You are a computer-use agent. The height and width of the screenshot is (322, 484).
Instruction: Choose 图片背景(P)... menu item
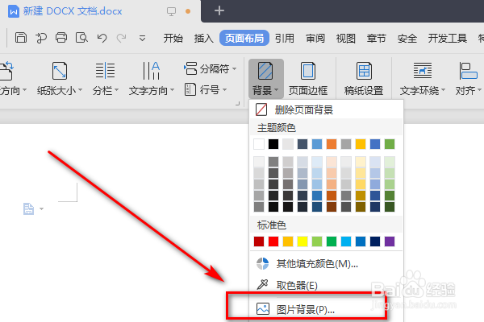pyautogui.click(x=326, y=309)
